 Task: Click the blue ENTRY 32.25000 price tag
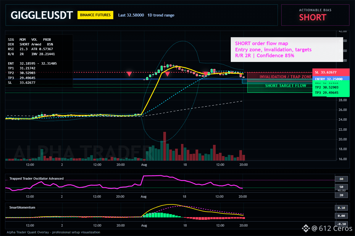tap(331, 79)
